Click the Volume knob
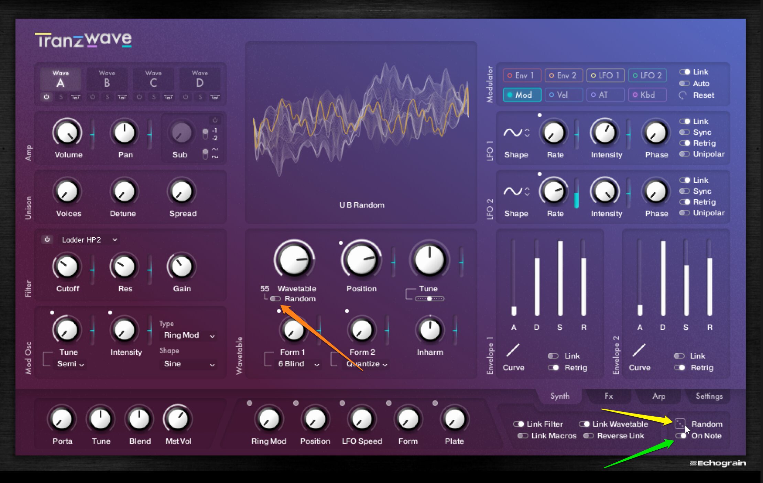Image resolution: width=763 pixels, height=483 pixels. pyautogui.click(x=67, y=132)
